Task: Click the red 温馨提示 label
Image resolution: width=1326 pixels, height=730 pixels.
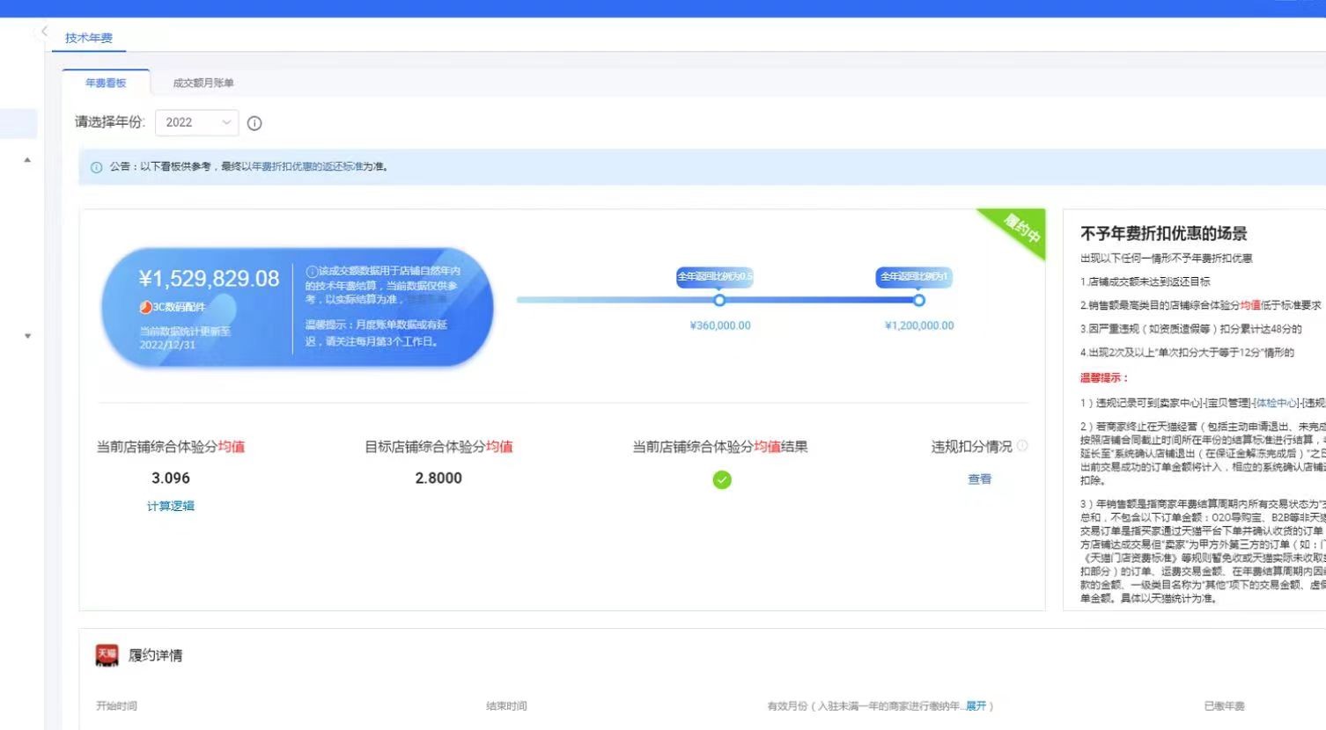Action: click(1104, 378)
